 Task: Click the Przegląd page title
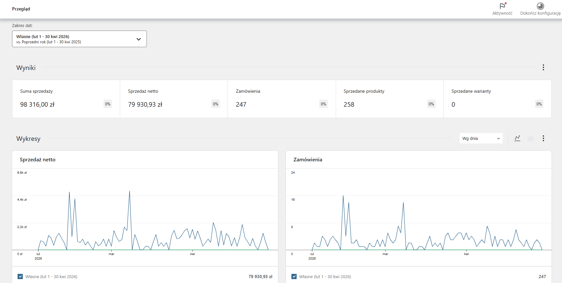tap(21, 9)
